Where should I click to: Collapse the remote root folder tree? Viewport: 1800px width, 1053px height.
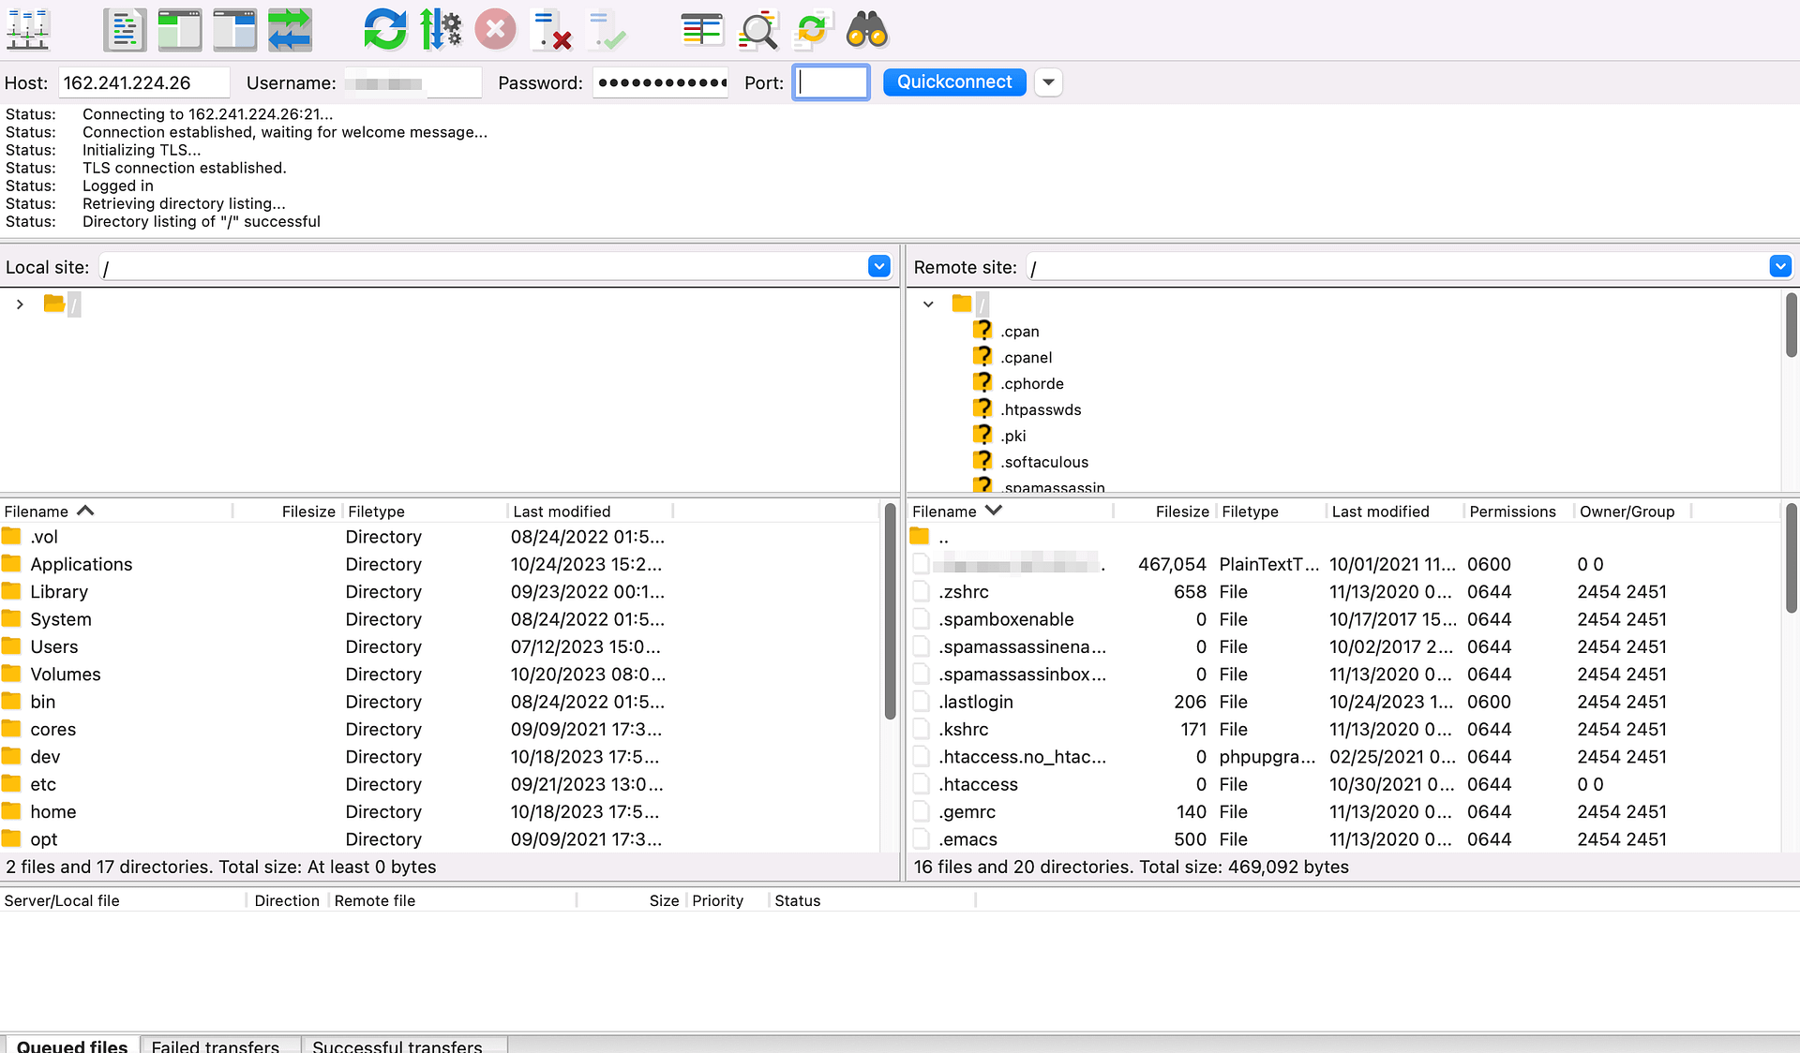click(928, 304)
